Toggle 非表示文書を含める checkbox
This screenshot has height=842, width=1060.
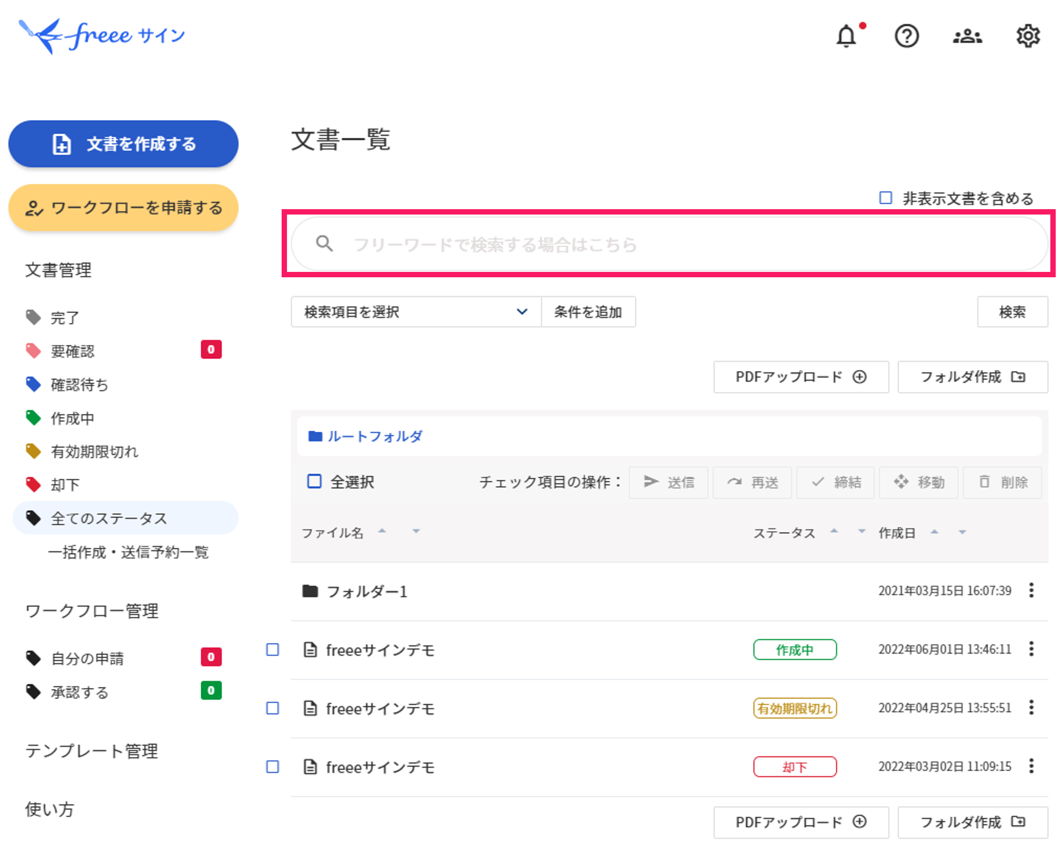click(886, 198)
